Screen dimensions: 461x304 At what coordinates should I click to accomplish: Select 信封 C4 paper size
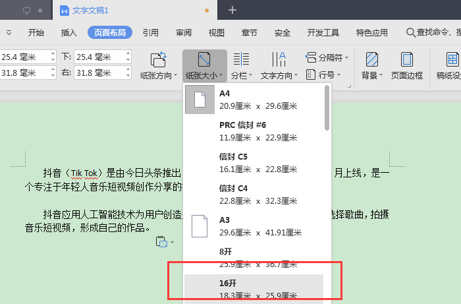click(x=254, y=195)
